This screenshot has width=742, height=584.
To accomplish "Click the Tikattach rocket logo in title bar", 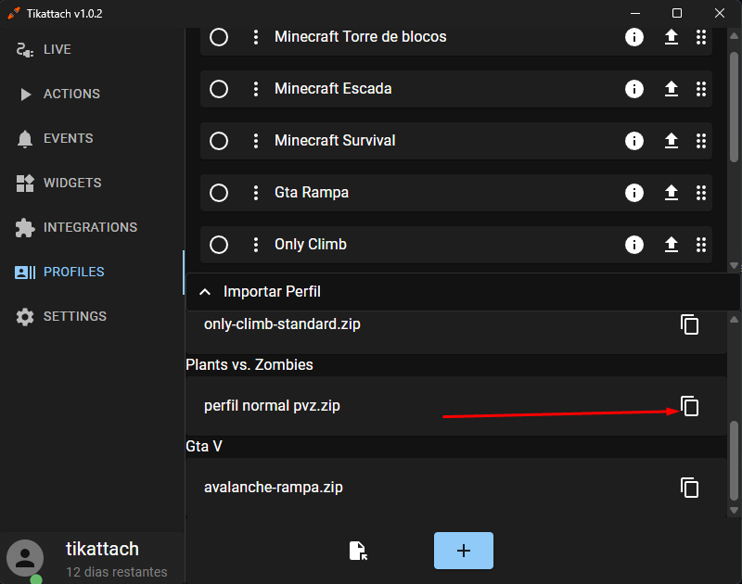I will tap(14, 13).
